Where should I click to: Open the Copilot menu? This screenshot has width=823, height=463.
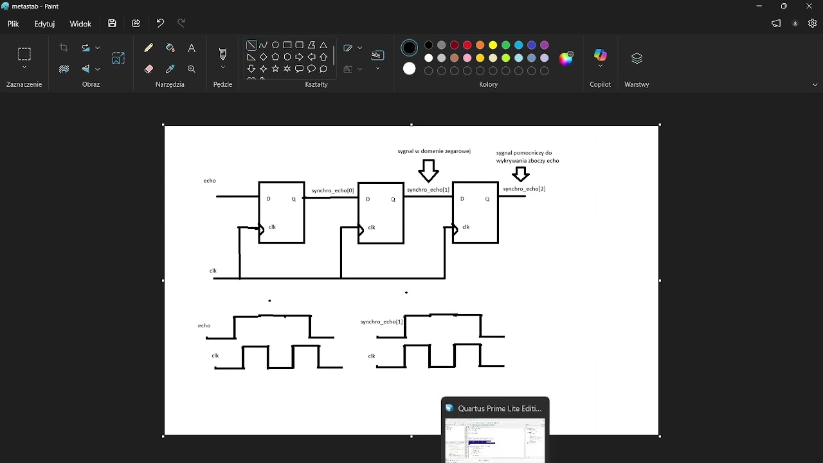click(x=601, y=58)
